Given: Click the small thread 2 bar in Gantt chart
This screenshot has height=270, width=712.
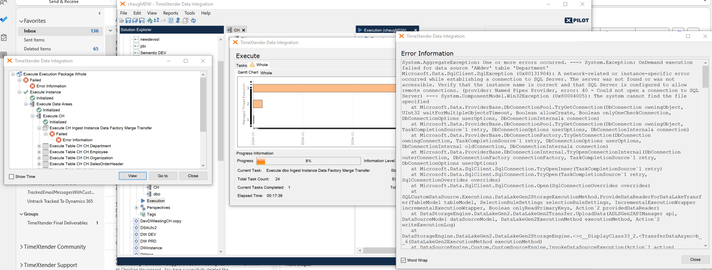Looking at the screenshot, I should click(x=258, y=104).
